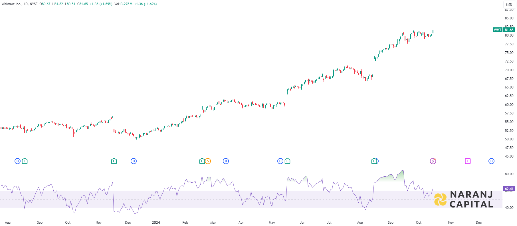Select the earnings E marker in May 2024
This screenshot has width=517, height=226.
tap(287, 161)
